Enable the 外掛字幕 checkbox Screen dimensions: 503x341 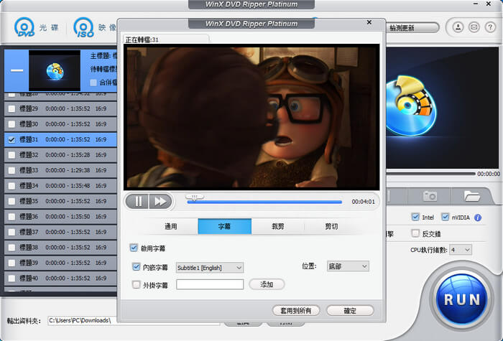[136, 284]
